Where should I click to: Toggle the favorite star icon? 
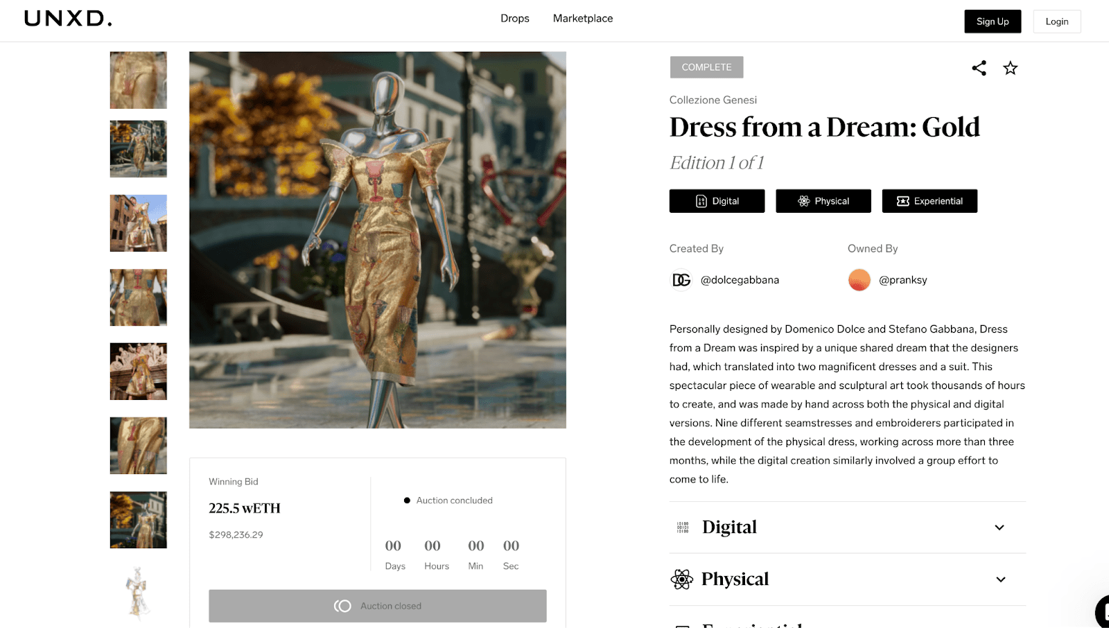[x=1010, y=68]
